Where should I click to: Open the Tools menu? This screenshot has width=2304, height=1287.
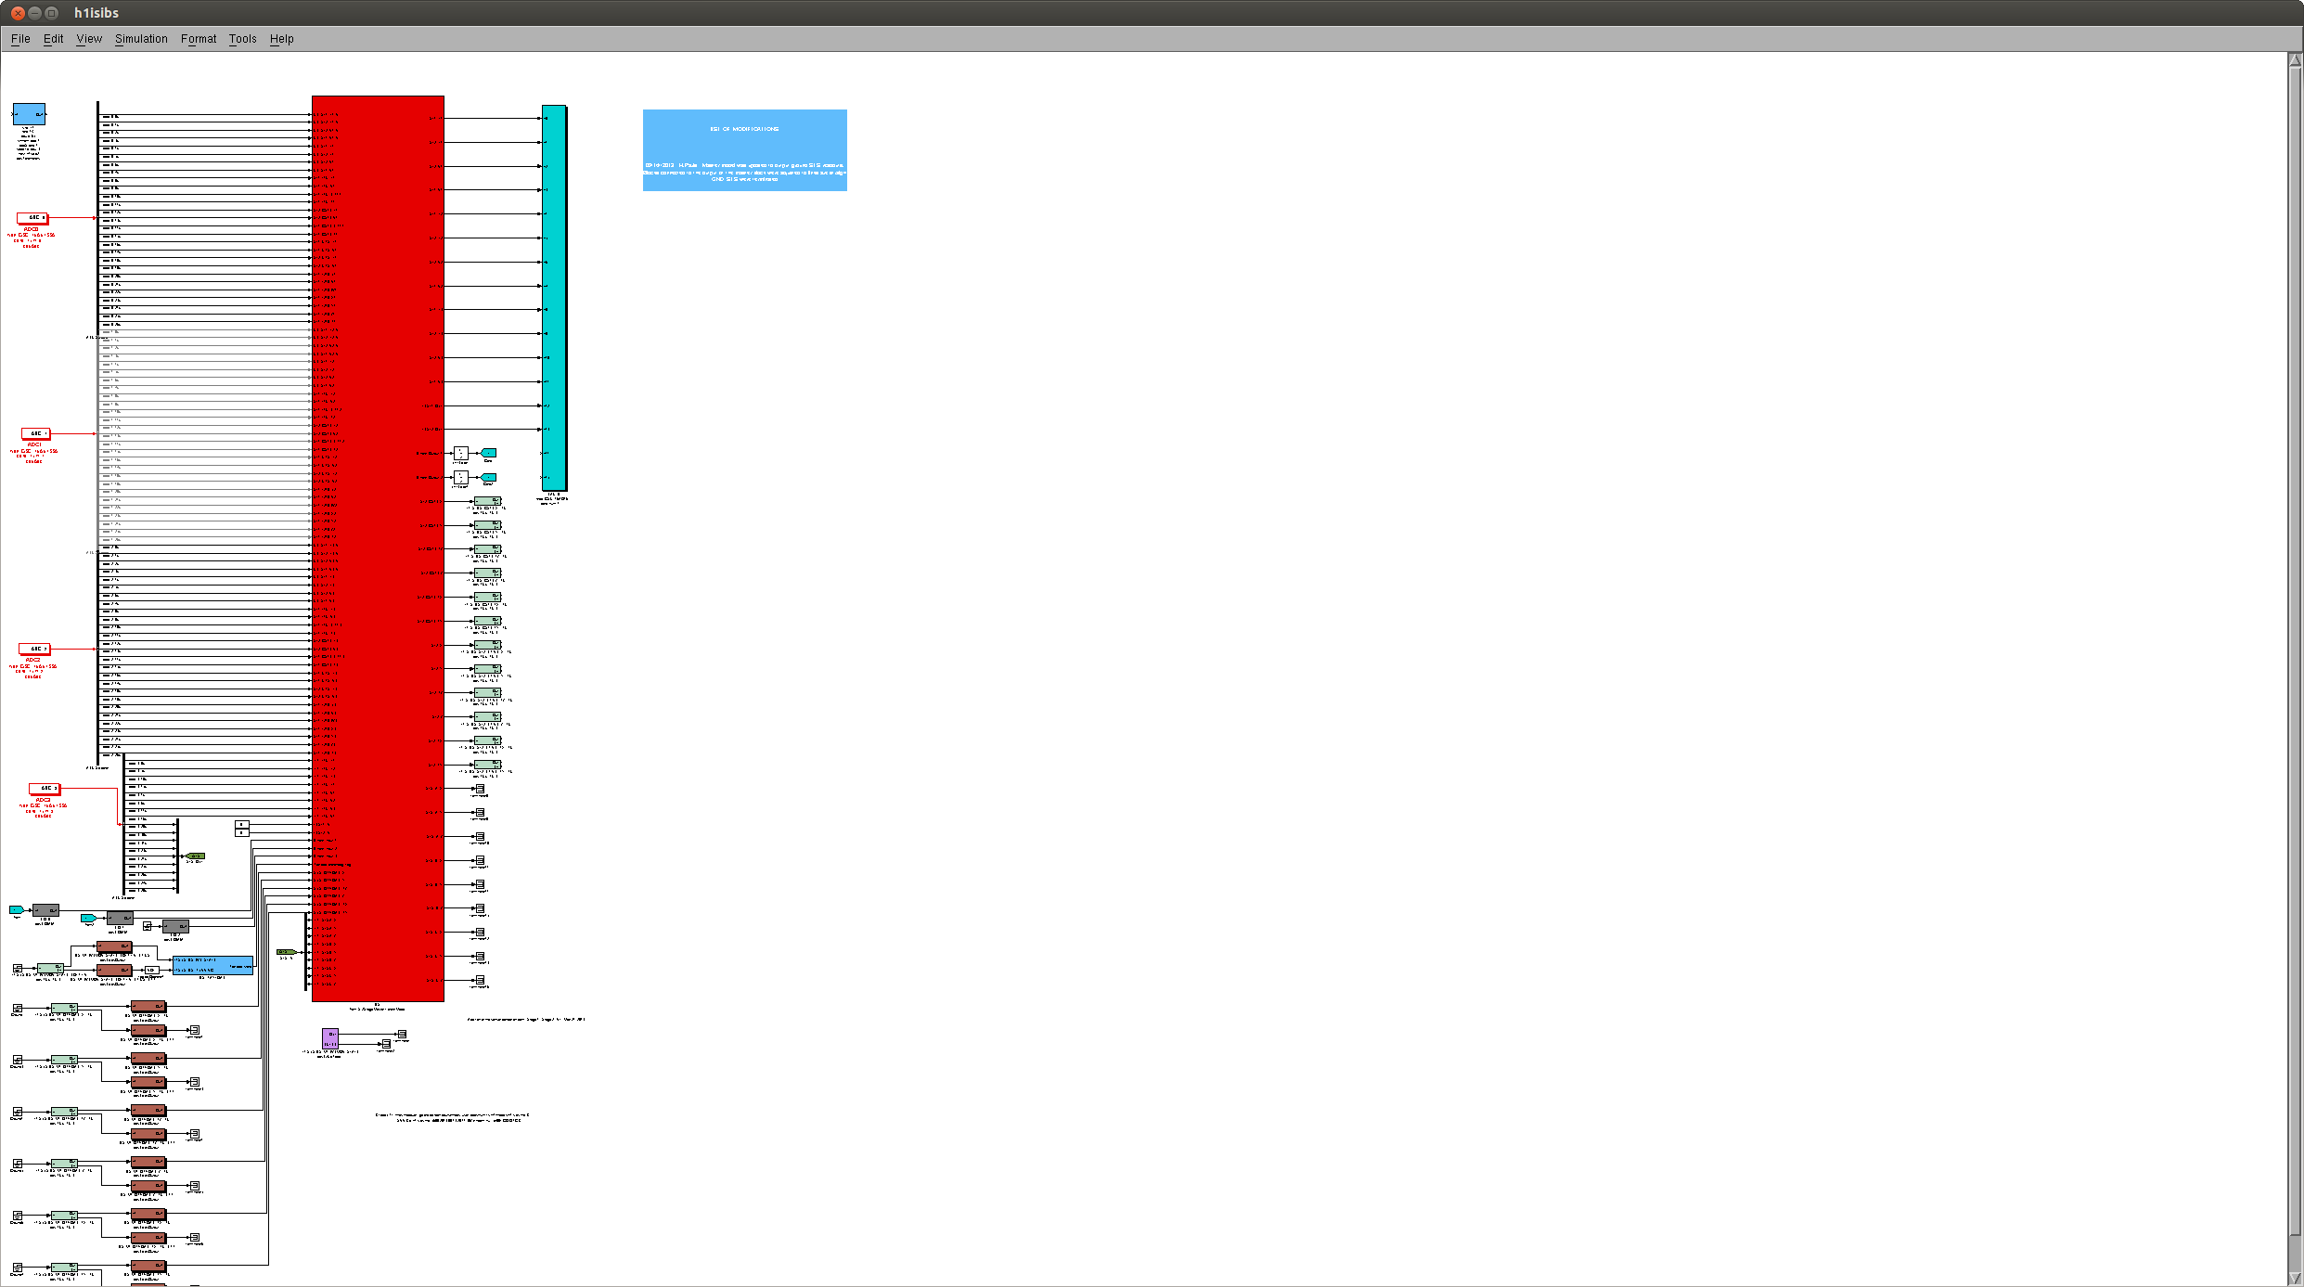[x=242, y=39]
